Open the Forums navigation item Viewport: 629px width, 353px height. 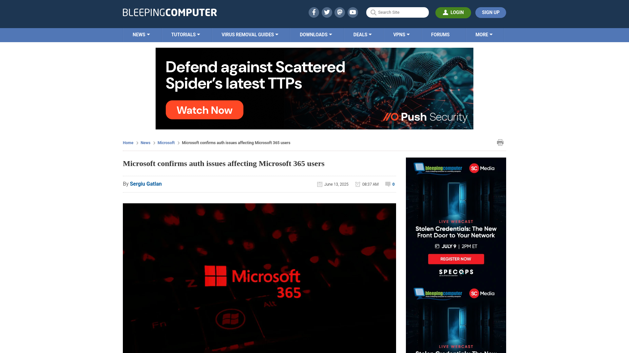pyautogui.click(x=440, y=35)
